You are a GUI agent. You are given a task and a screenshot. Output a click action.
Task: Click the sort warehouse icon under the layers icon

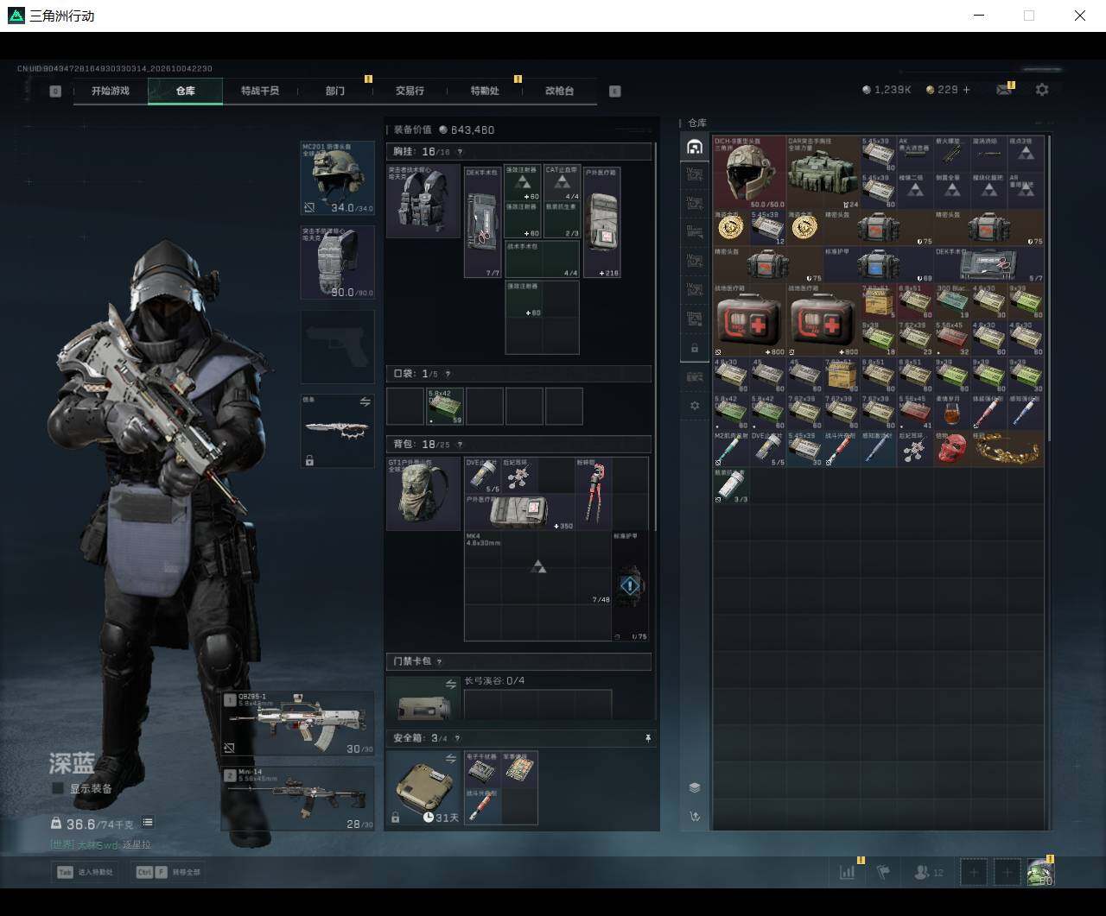695,817
